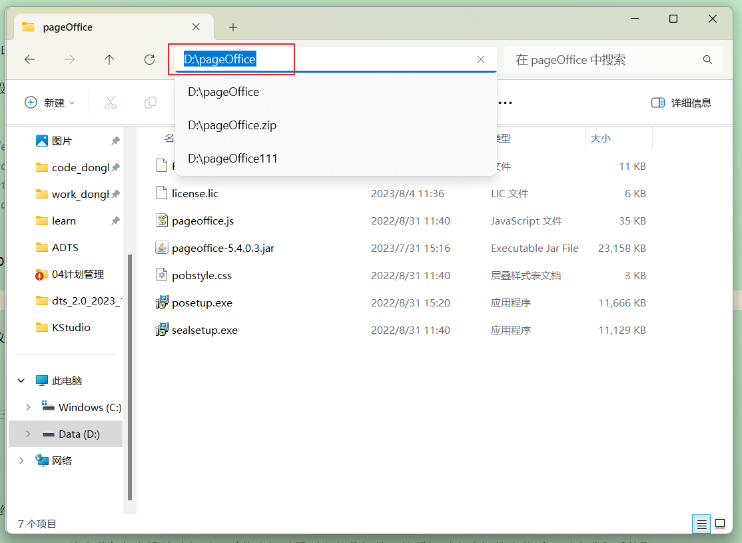This screenshot has height=543, width=742.
Task: Click the Cut scissors icon
Action: click(x=111, y=103)
